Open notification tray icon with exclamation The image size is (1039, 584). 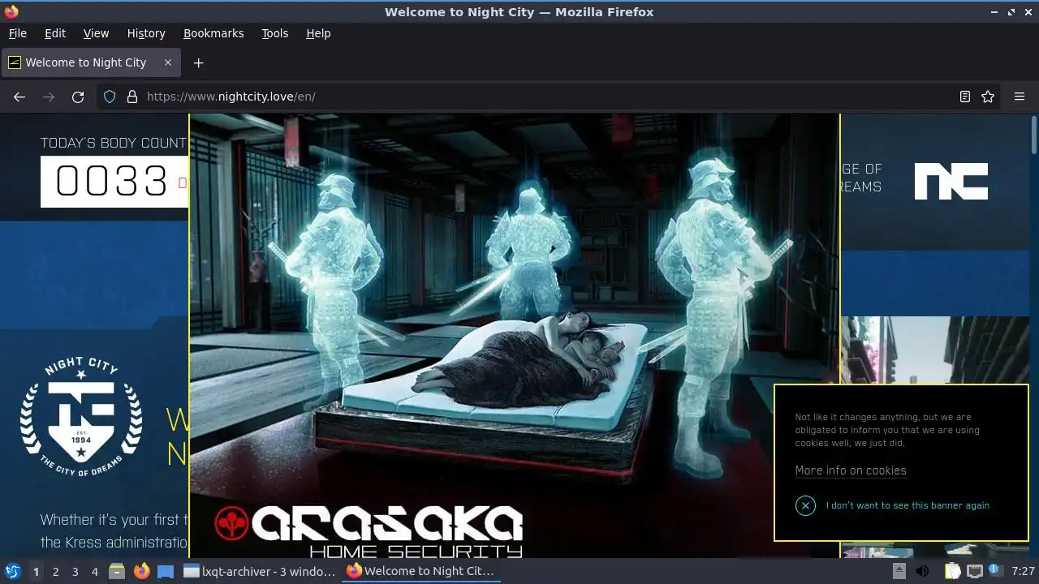tap(994, 571)
